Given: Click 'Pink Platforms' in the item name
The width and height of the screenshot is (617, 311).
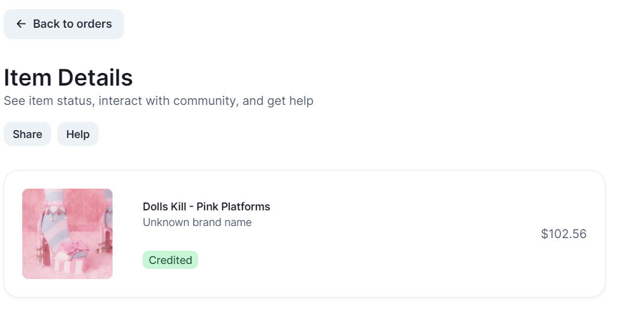Looking at the screenshot, I should (233, 207).
